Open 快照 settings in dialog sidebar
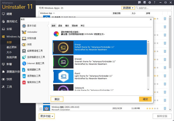The height and width of the screenshot is (121, 174). tap(27, 45)
